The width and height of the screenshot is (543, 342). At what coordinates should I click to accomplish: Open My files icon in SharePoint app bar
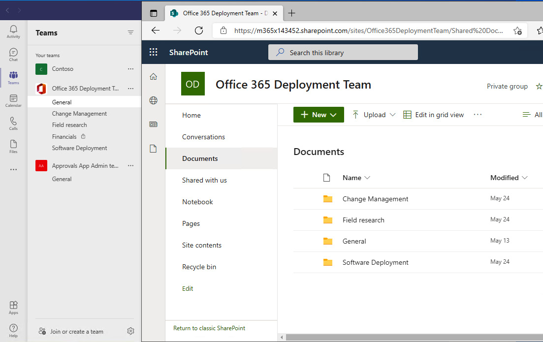154,149
